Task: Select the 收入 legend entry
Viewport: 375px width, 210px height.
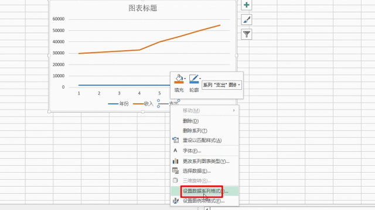Action: 143,104
